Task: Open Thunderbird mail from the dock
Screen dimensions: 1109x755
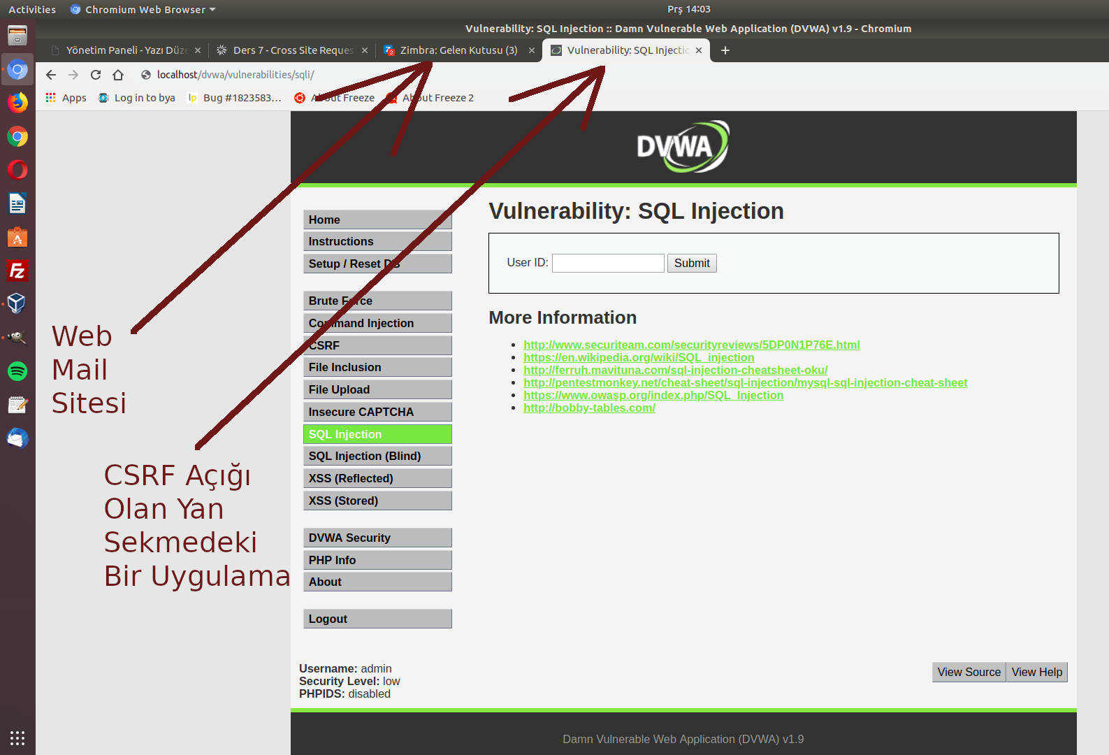Action: [17, 438]
